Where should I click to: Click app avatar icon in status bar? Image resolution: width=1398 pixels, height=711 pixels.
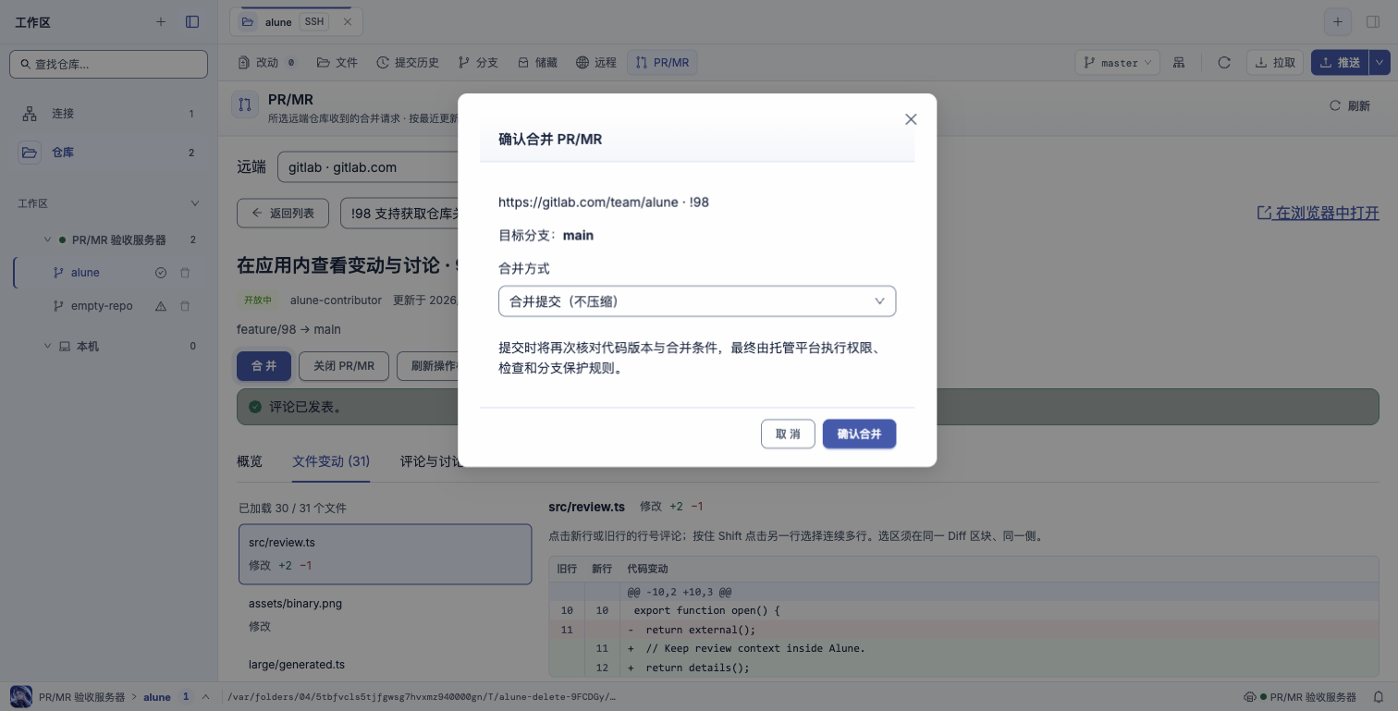pyautogui.click(x=20, y=697)
